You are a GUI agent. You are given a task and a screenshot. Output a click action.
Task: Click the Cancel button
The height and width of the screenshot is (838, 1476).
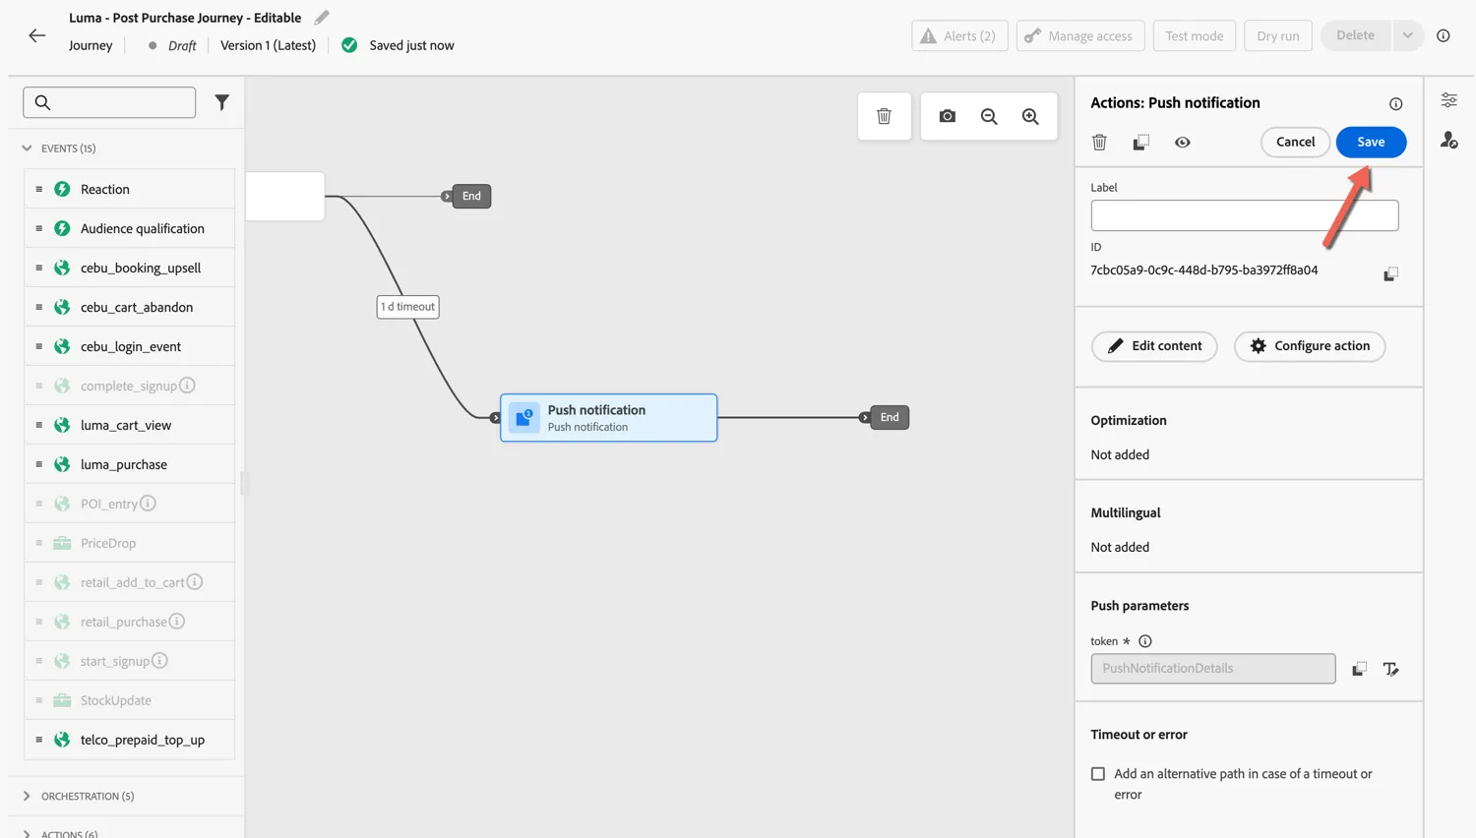1295,142
